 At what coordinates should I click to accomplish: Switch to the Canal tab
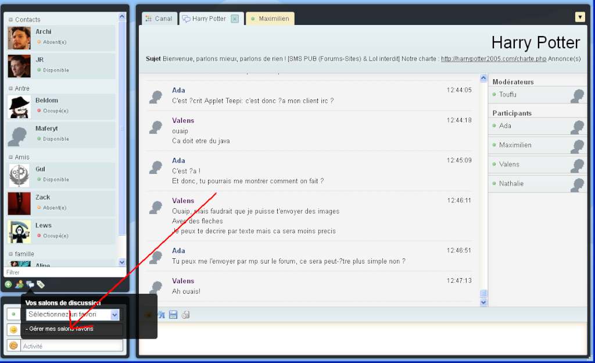click(159, 19)
